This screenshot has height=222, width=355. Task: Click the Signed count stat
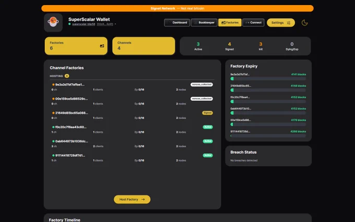pos(229,46)
